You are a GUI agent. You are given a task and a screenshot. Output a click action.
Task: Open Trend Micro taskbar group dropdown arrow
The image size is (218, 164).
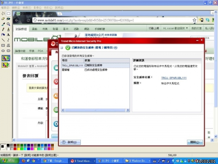(94, 161)
